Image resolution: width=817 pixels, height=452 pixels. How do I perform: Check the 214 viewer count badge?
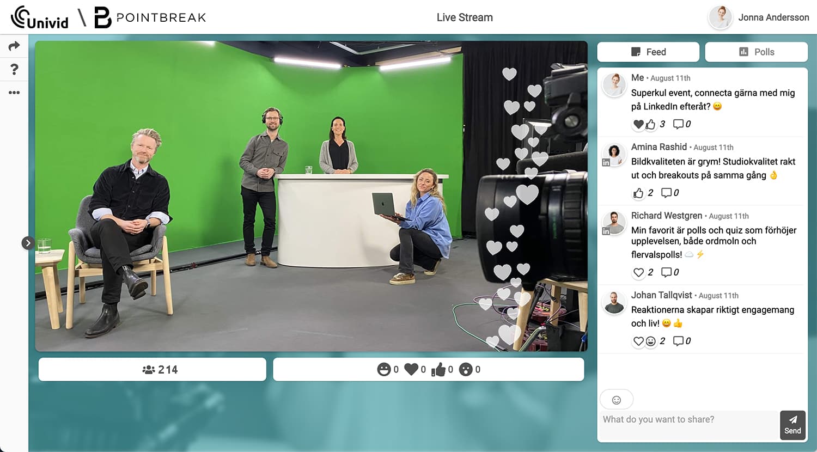click(x=152, y=369)
